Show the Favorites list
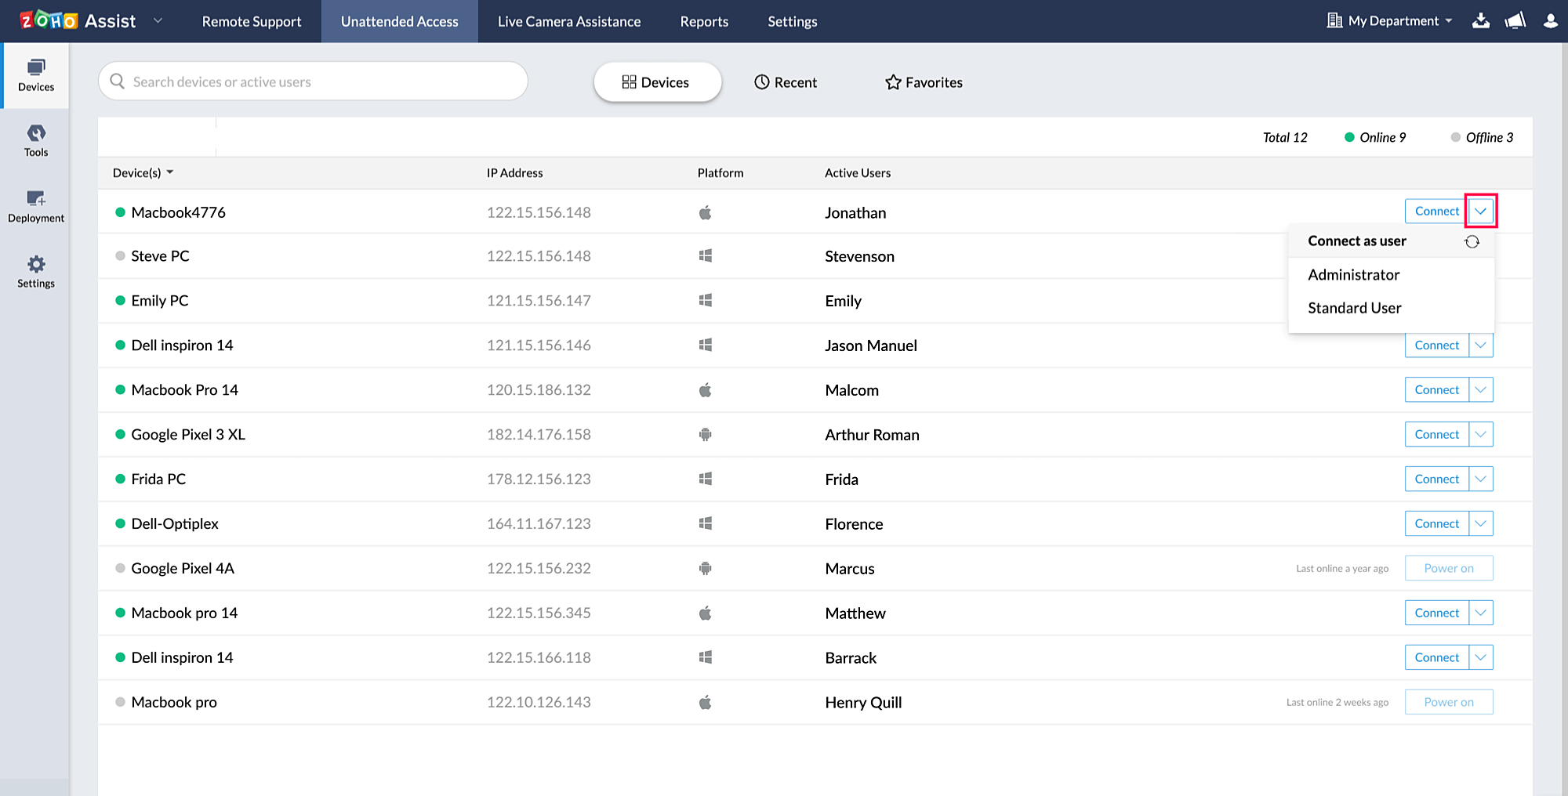This screenshot has height=796, width=1568. pyautogui.click(x=924, y=82)
